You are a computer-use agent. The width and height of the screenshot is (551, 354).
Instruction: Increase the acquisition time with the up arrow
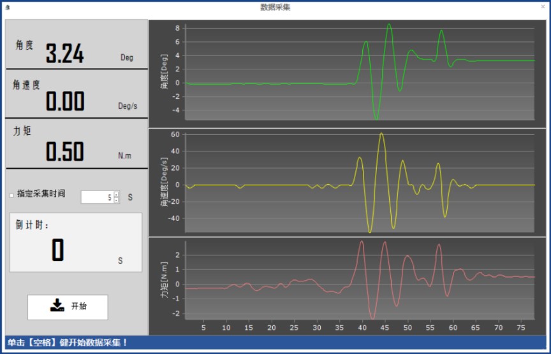pos(116,194)
